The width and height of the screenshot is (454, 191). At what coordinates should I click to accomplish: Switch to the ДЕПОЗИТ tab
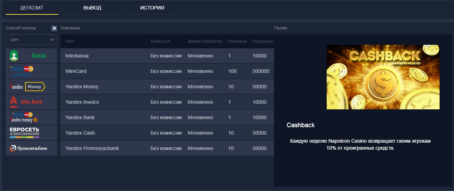(x=32, y=8)
